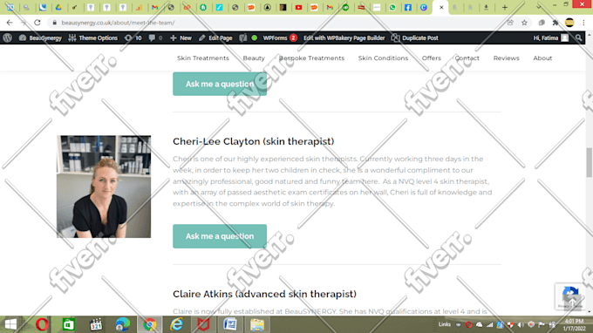The width and height of the screenshot is (593, 333).
Task: Open Microsoft Store from the taskbar
Action: point(68,324)
